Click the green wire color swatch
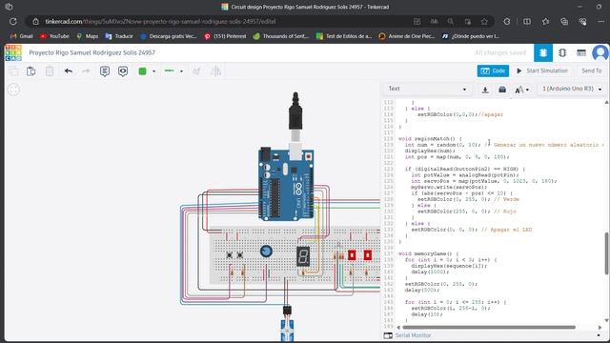Image resolution: width=610 pixels, height=343 pixels. pyautogui.click(x=142, y=71)
